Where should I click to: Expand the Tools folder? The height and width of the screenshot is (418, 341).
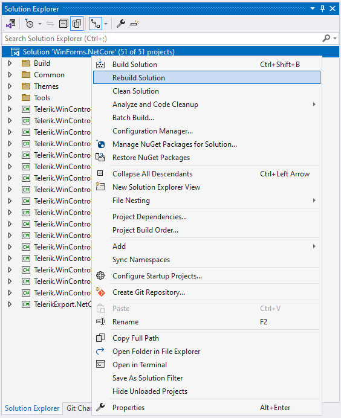(x=10, y=98)
